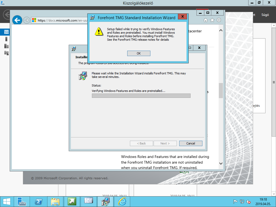Cancel the Forefront TMG installation wizard
This screenshot has height=207, width=276.
pyautogui.click(x=191, y=143)
